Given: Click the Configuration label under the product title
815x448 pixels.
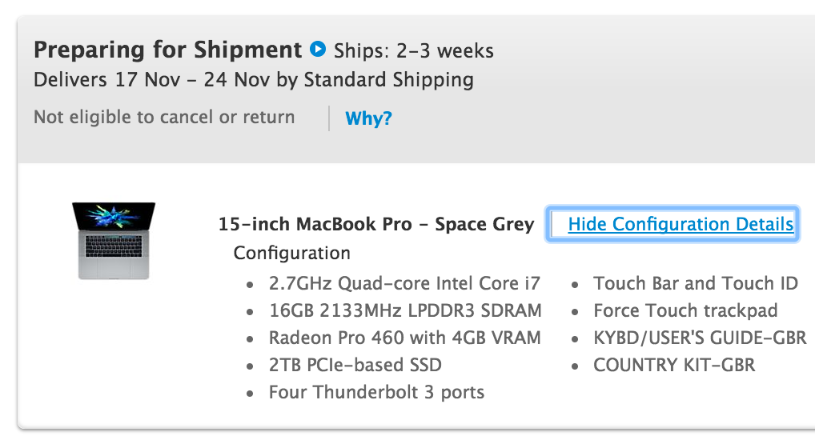Looking at the screenshot, I should pos(292,253).
